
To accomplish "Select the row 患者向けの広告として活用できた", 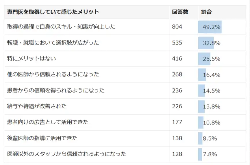I will point(125,122).
